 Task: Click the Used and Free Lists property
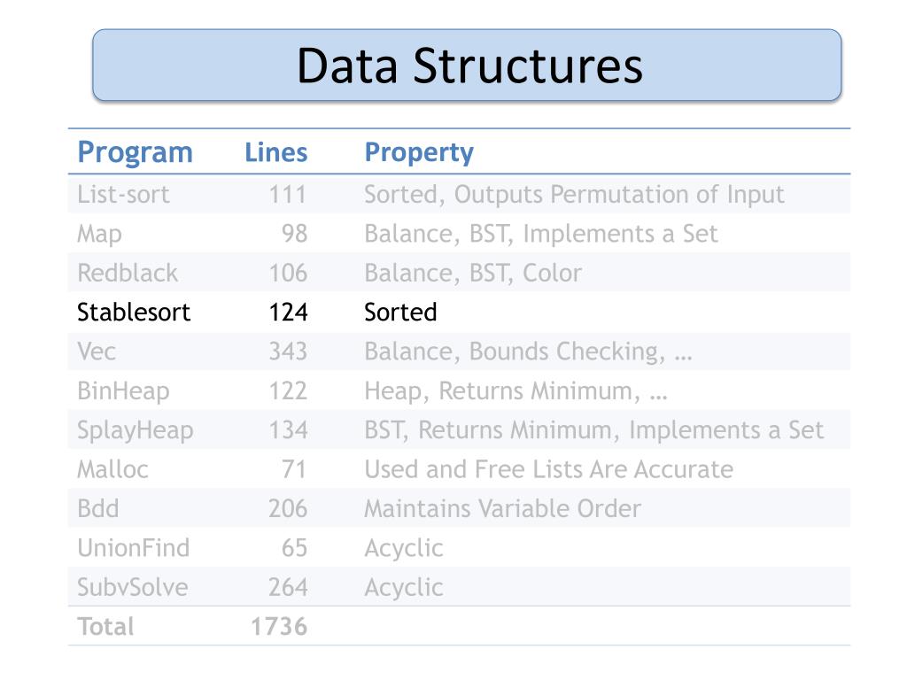[x=549, y=469]
